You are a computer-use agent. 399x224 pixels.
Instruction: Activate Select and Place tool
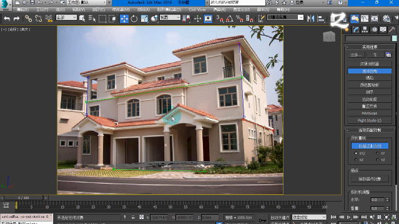click(154, 19)
